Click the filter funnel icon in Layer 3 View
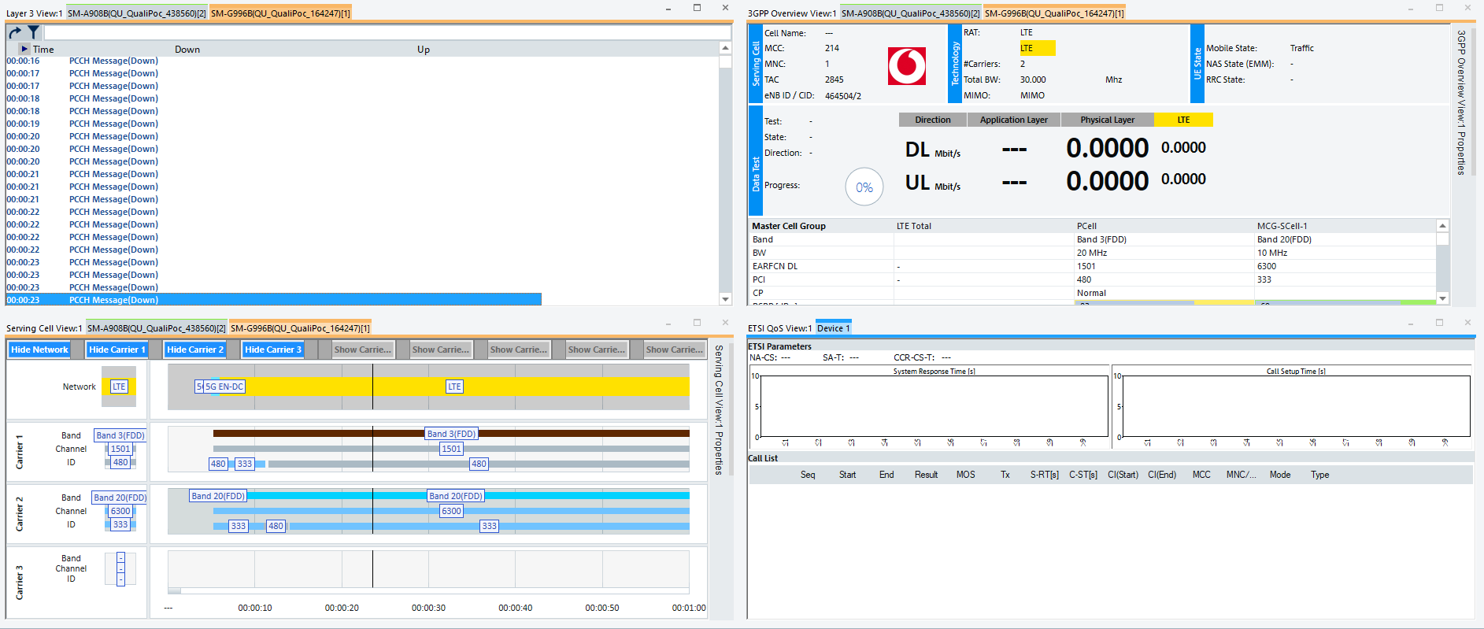The height and width of the screenshot is (629, 1484). pos(34,32)
